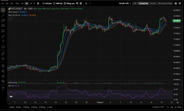184x111 pixels.
Task: Open the forecasting and position tool
Action: [3, 31]
